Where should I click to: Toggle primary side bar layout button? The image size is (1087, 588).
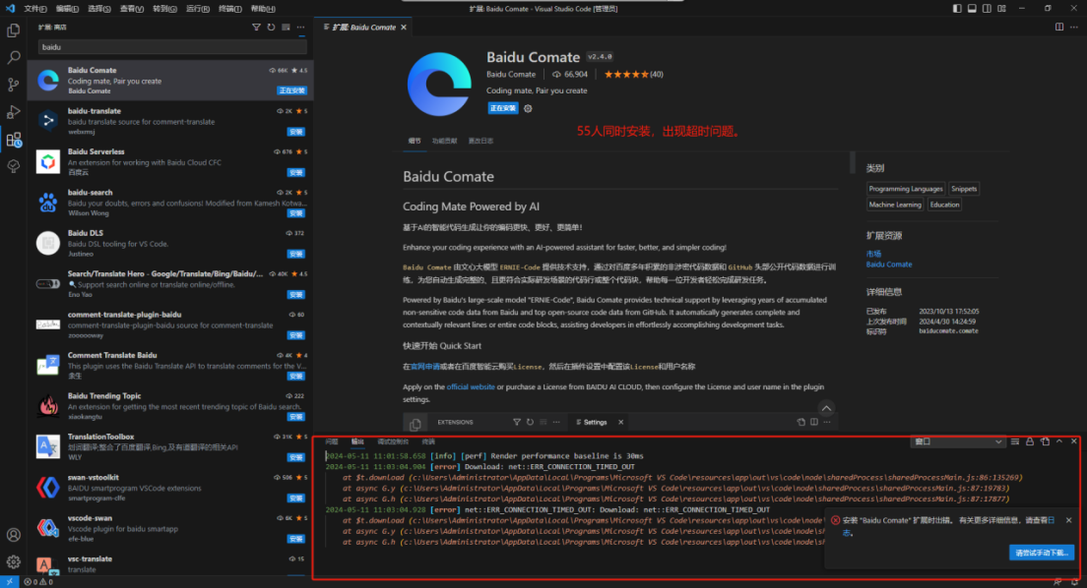(957, 8)
